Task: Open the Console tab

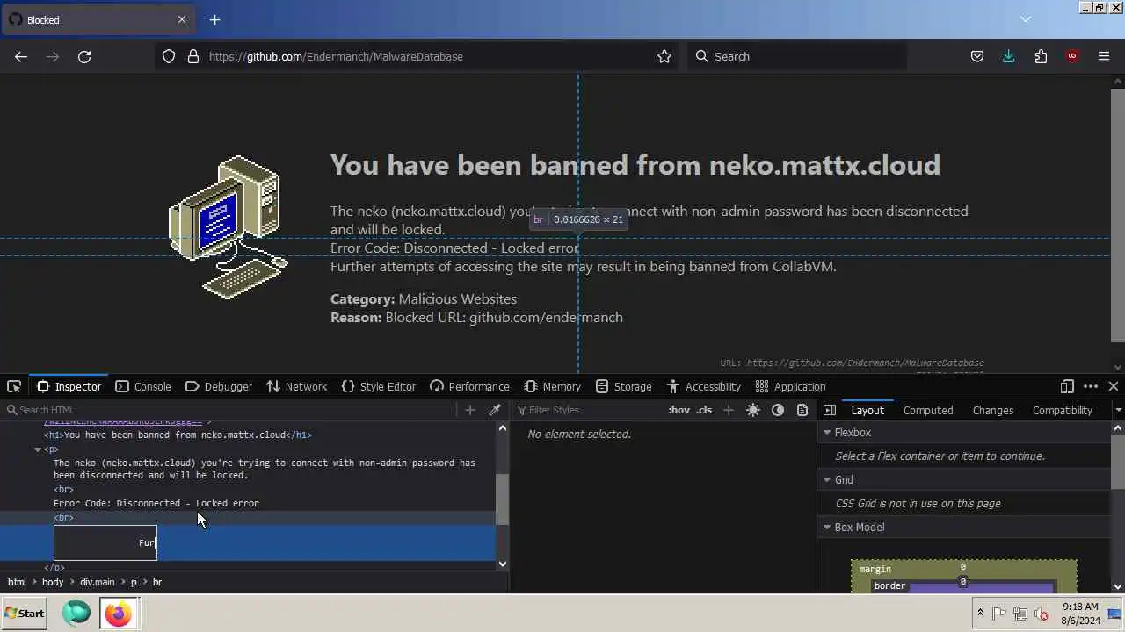Action: coord(143,386)
